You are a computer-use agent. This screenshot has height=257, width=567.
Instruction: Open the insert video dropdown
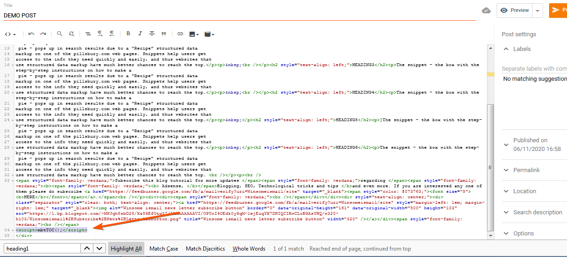click(209, 34)
